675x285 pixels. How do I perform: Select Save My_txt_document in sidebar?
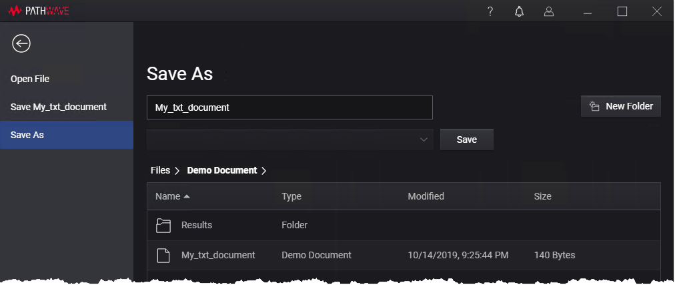point(59,107)
